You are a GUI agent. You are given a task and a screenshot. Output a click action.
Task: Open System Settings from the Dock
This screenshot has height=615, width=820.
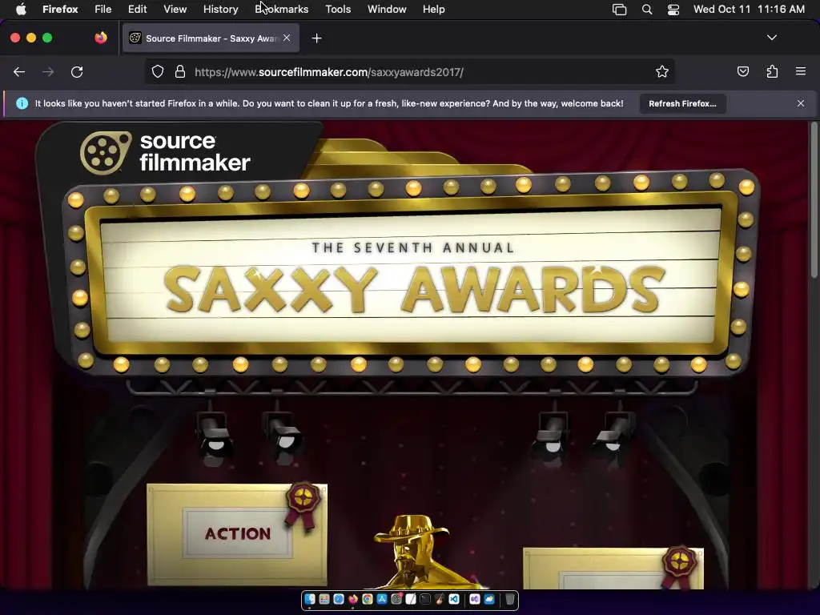pyautogui.click(x=396, y=599)
